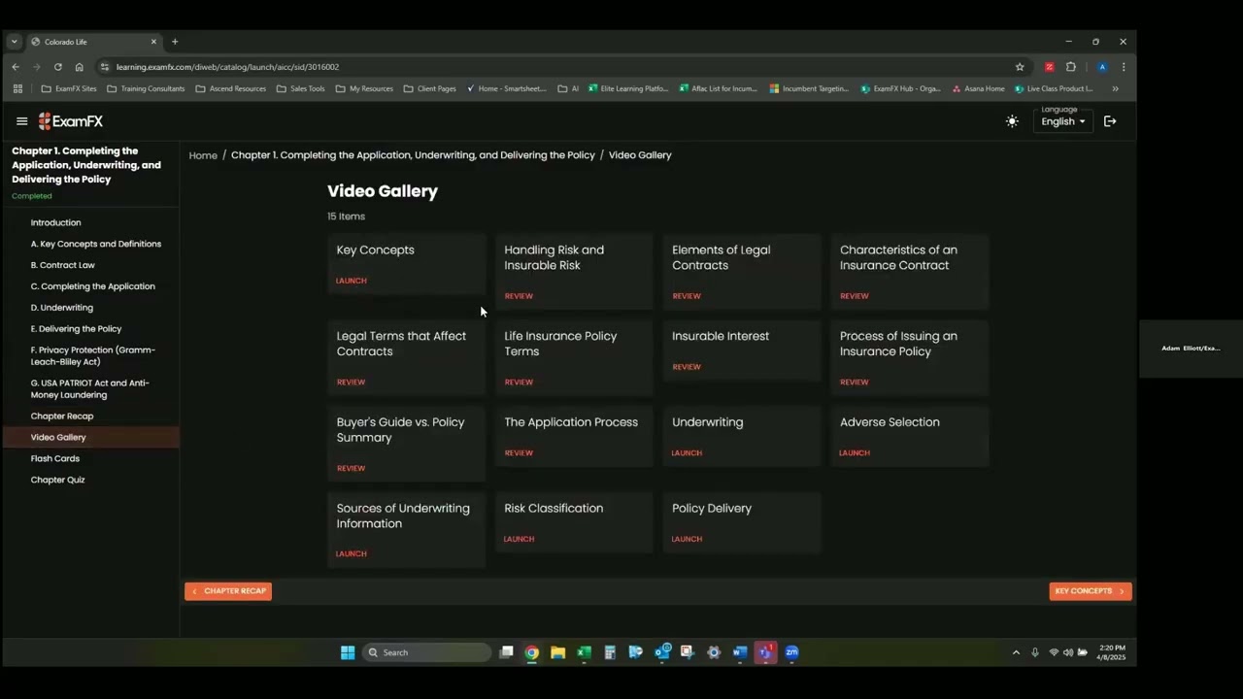This screenshot has width=1243, height=699.
Task: Review Elements of Legal Contracts video
Action: click(x=687, y=296)
